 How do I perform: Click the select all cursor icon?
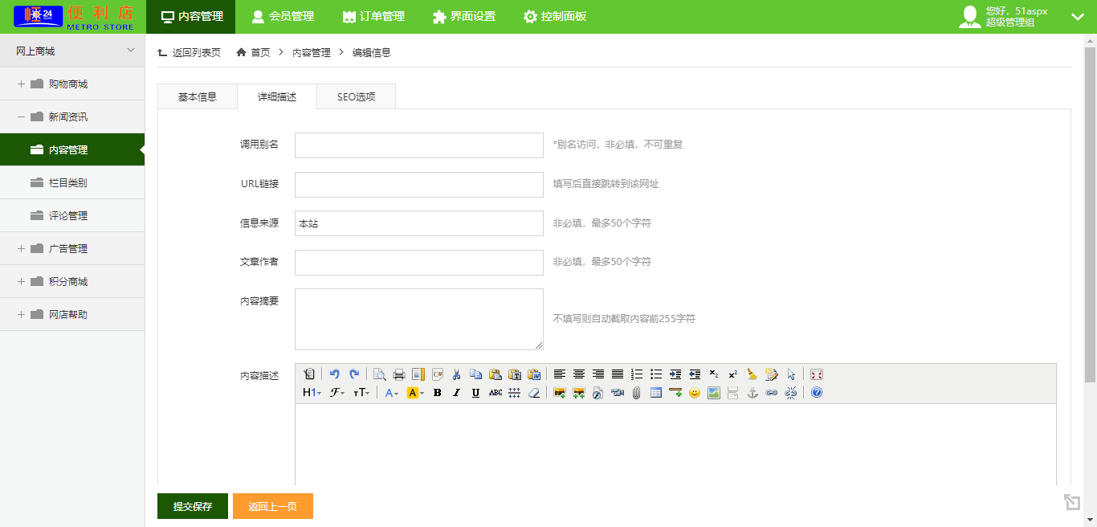(791, 374)
